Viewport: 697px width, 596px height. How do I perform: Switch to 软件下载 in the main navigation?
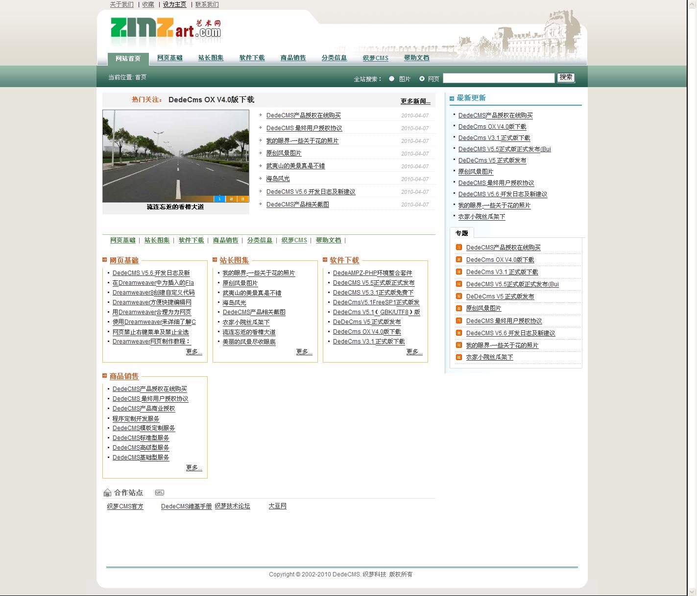click(x=252, y=58)
